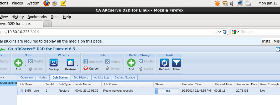Screen dimensions: 280x105
Task: Sort by the Job Id column header
Action: (51, 84)
